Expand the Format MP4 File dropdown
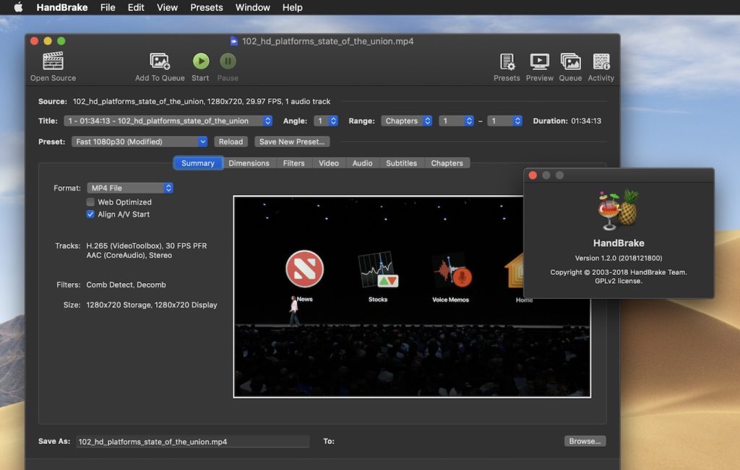The image size is (740, 470). click(x=130, y=188)
